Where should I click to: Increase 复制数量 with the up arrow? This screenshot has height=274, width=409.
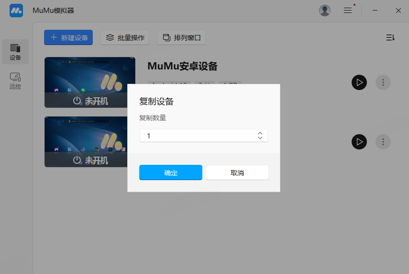[260, 133]
